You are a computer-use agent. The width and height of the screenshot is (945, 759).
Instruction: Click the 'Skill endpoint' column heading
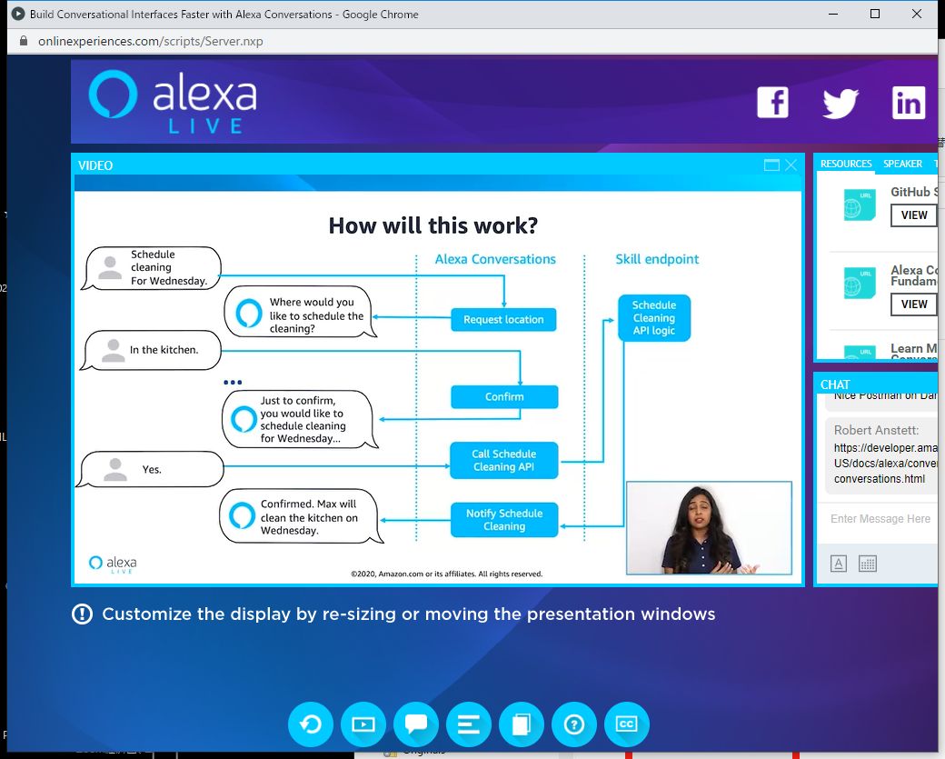(x=657, y=259)
